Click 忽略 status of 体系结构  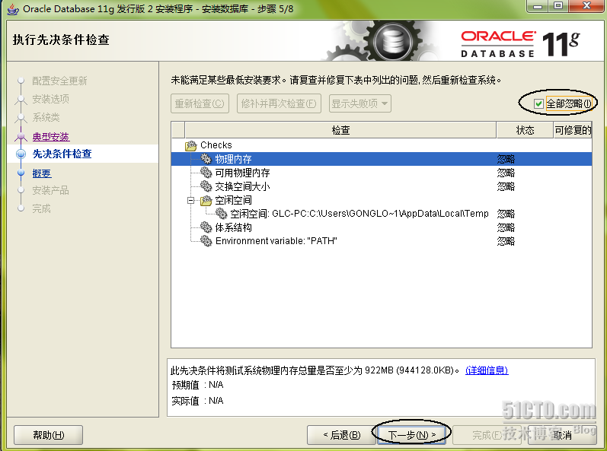click(506, 227)
